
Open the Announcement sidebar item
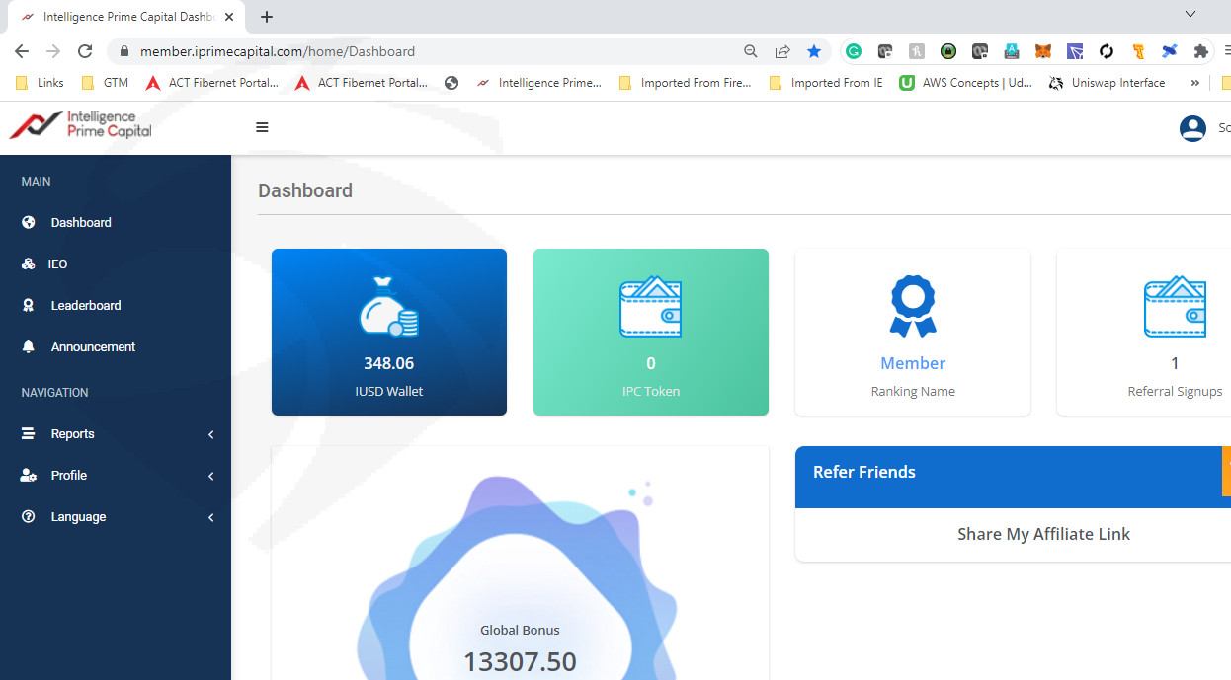(93, 347)
